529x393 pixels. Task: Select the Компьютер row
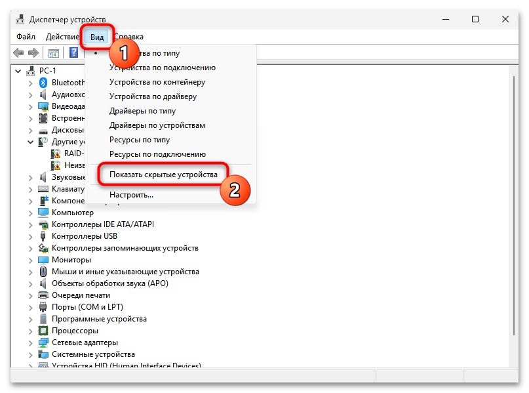pos(73,213)
